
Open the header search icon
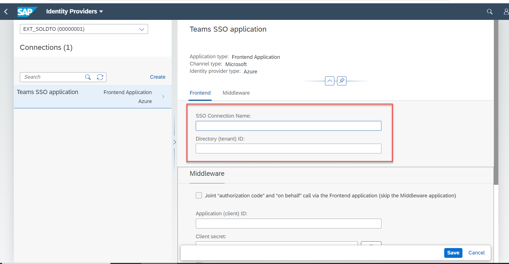pos(490,11)
